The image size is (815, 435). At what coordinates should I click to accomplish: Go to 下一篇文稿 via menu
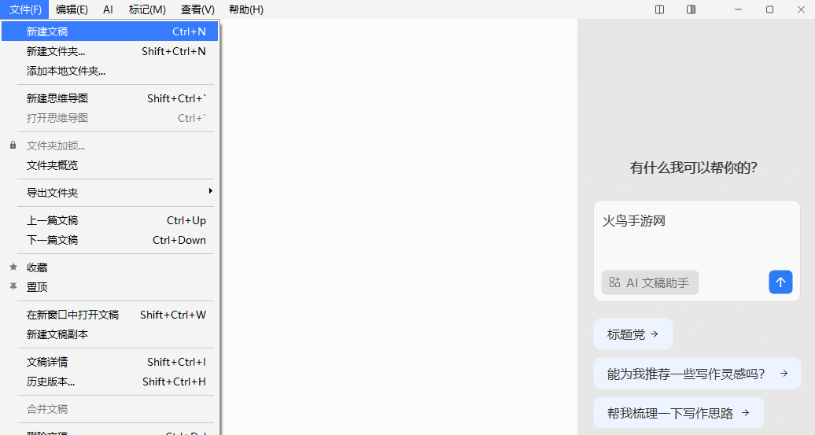click(x=109, y=241)
